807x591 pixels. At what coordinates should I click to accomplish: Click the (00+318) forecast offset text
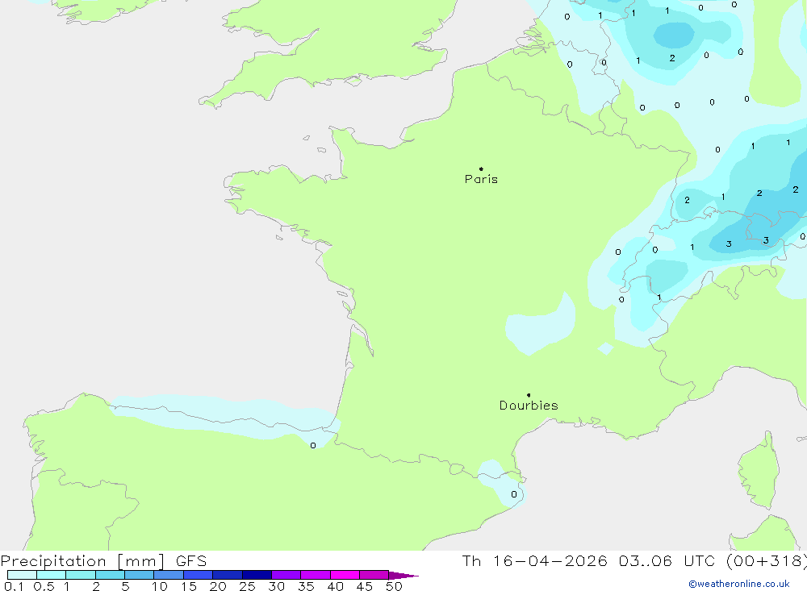[x=767, y=560]
